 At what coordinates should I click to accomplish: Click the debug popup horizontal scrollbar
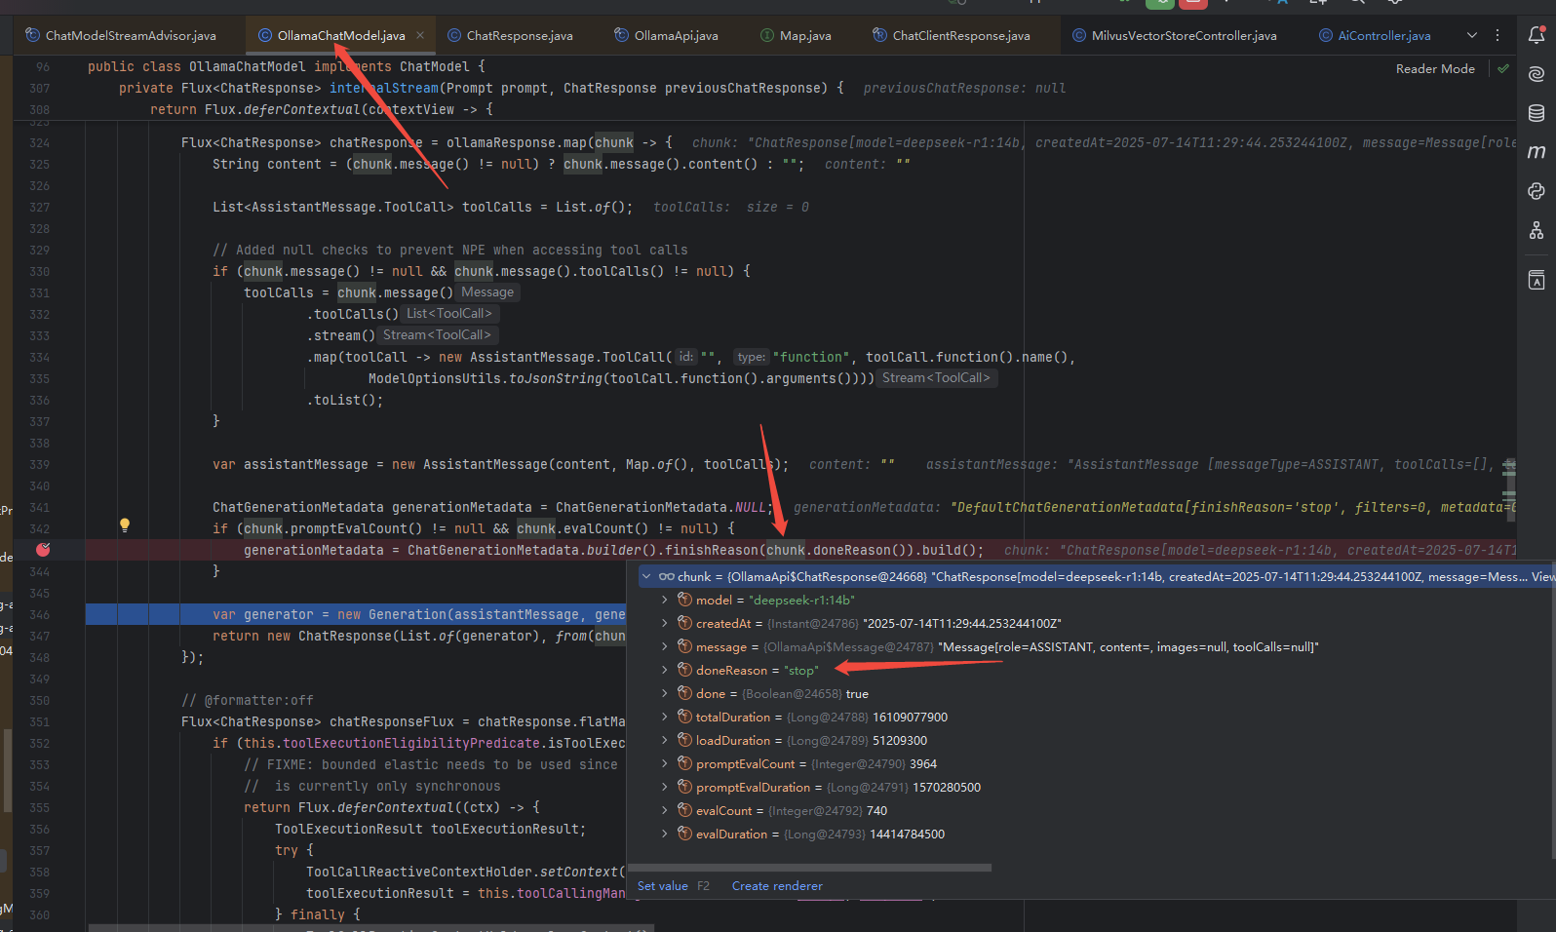coord(811,867)
